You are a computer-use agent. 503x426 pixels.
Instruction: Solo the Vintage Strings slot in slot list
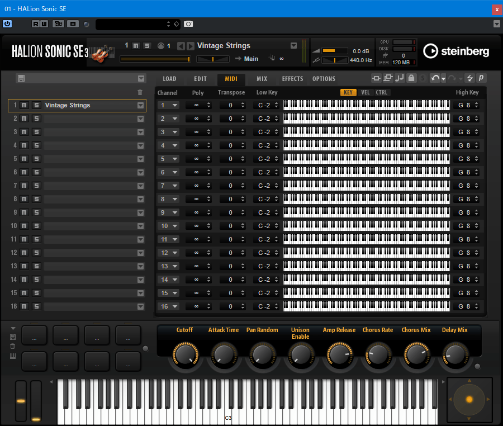click(x=36, y=105)
